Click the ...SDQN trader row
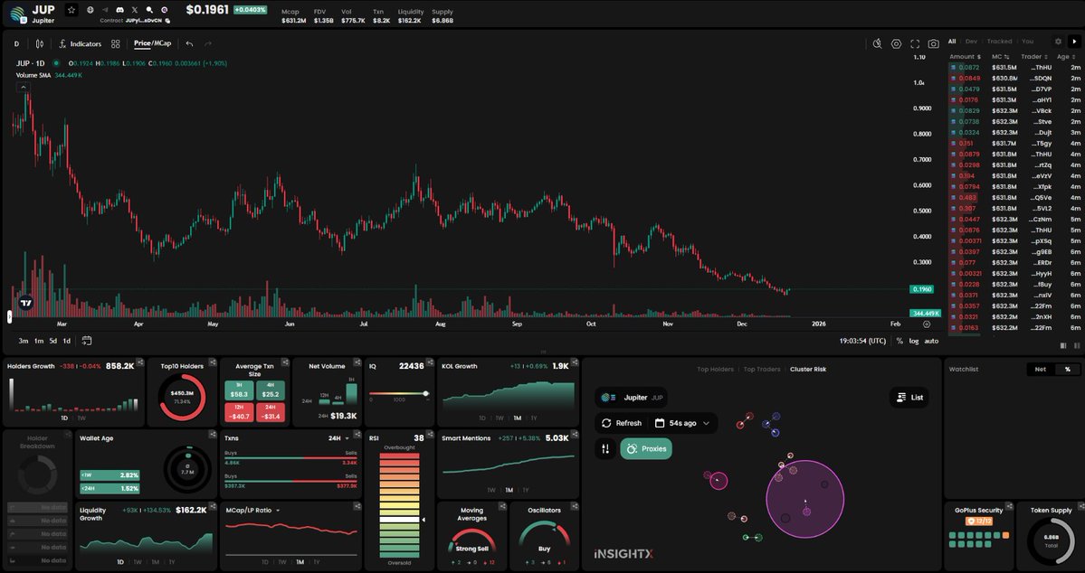This screenshot has height=573, width=1085. 1014,78
